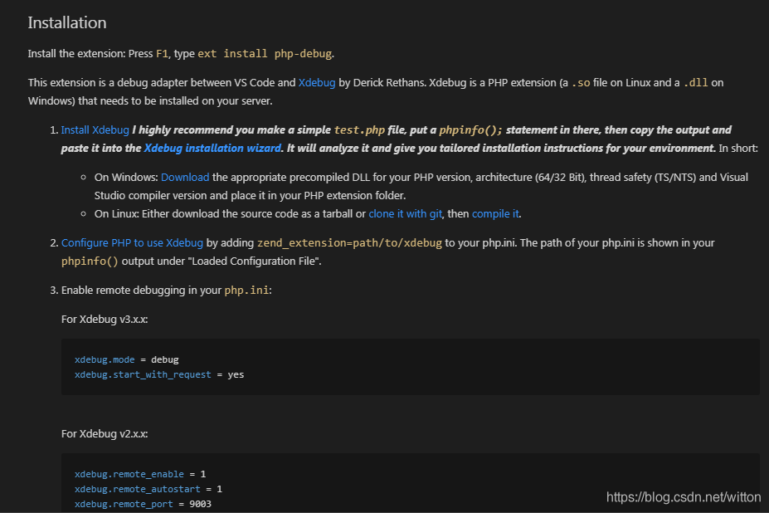Open Configure PHP to use Xdebug link
The height and width of the screenshot is (513, 769).
tap(132, 242)
